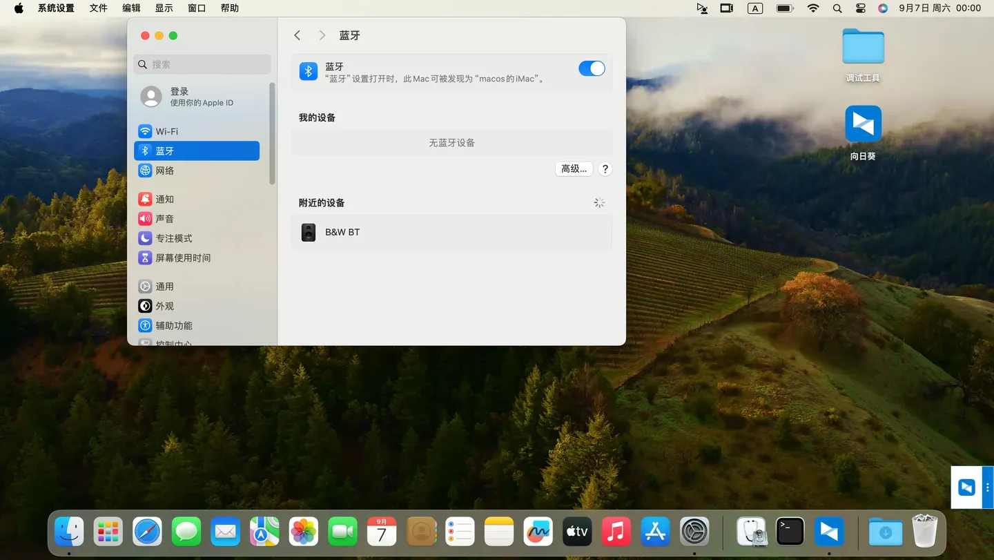
Task: Open the 显示 menu in the menu bar
Action: 164,8
